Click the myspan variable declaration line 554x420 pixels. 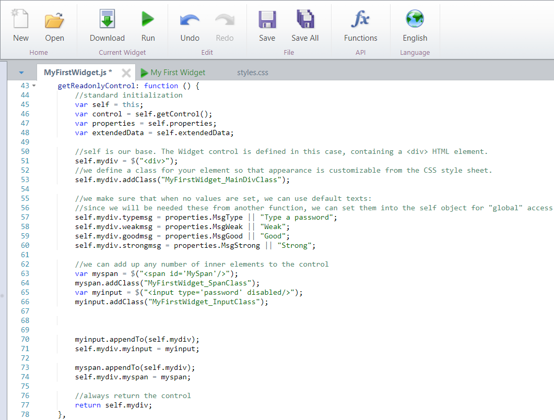tap(157, 274)
